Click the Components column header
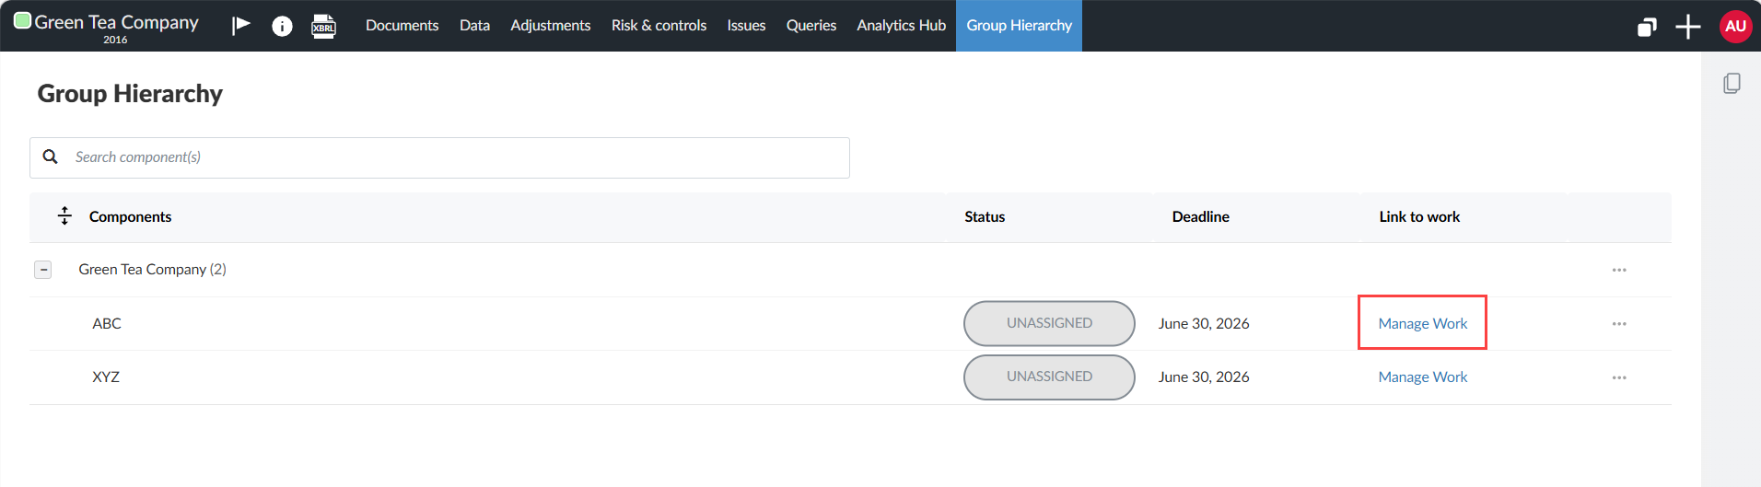Image resolution: width=1761 pixels, height=487 pixels. [130, 216]
